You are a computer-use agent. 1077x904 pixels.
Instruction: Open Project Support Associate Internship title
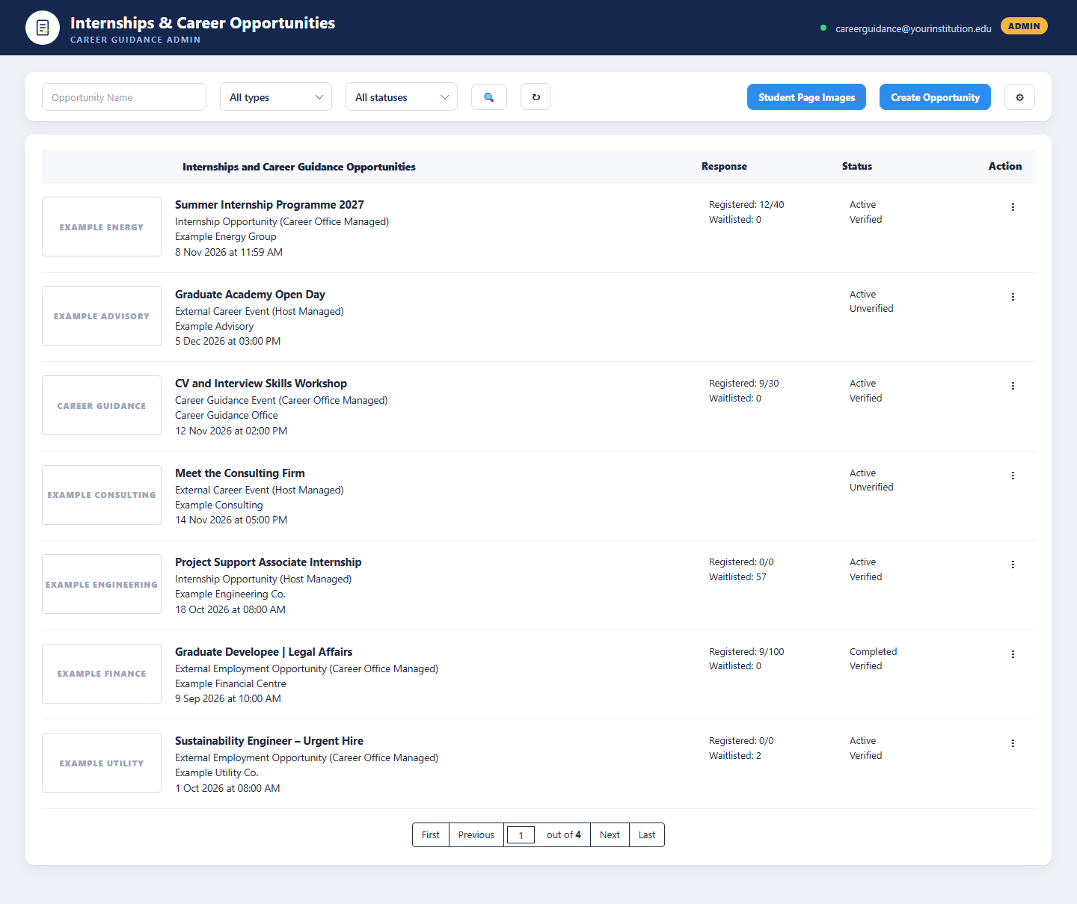[x=269, y=562]
